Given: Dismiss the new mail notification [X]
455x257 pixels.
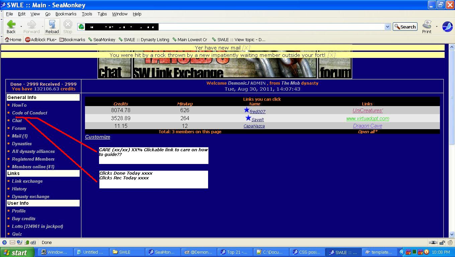Looking at the screenshot, I should (246, 48).
